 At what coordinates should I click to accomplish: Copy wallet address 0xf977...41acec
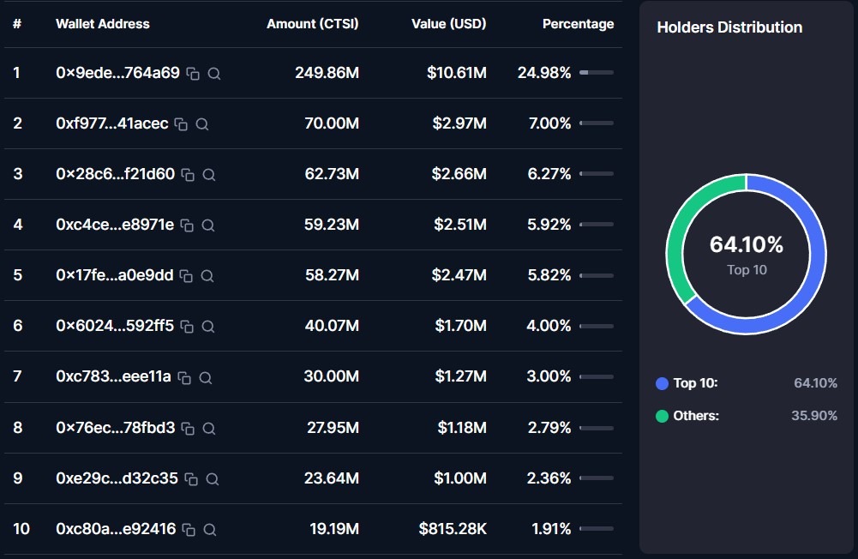[x=181, y=124]
